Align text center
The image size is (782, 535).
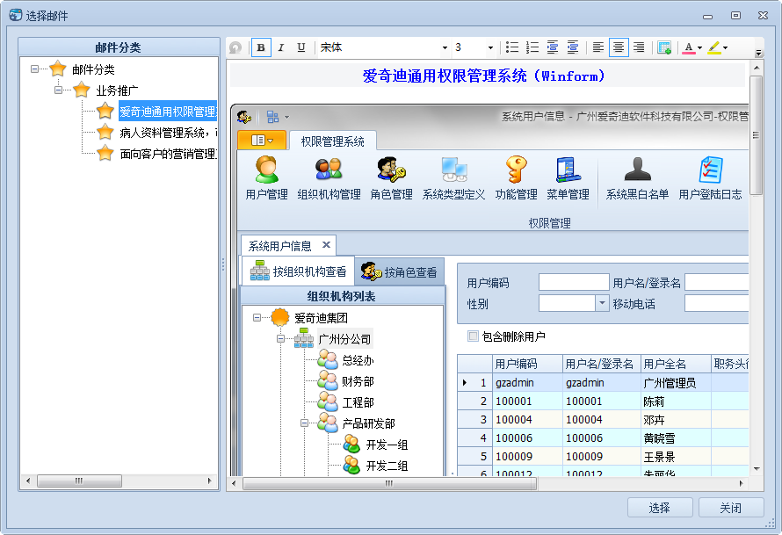point(619,47)
